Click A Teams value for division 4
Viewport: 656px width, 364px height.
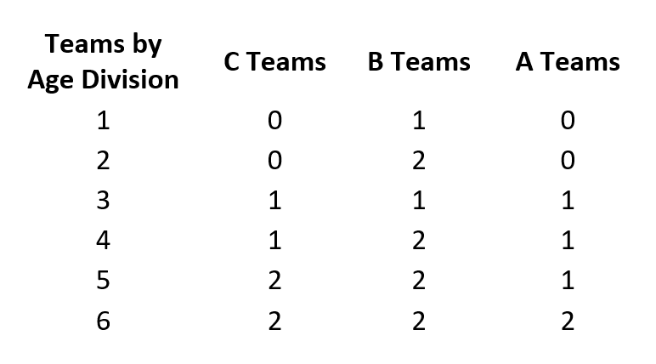(x=568, y=241)
